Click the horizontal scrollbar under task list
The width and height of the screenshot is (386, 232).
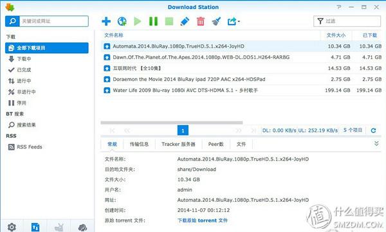pyautogui.click(x=172, y=123)
